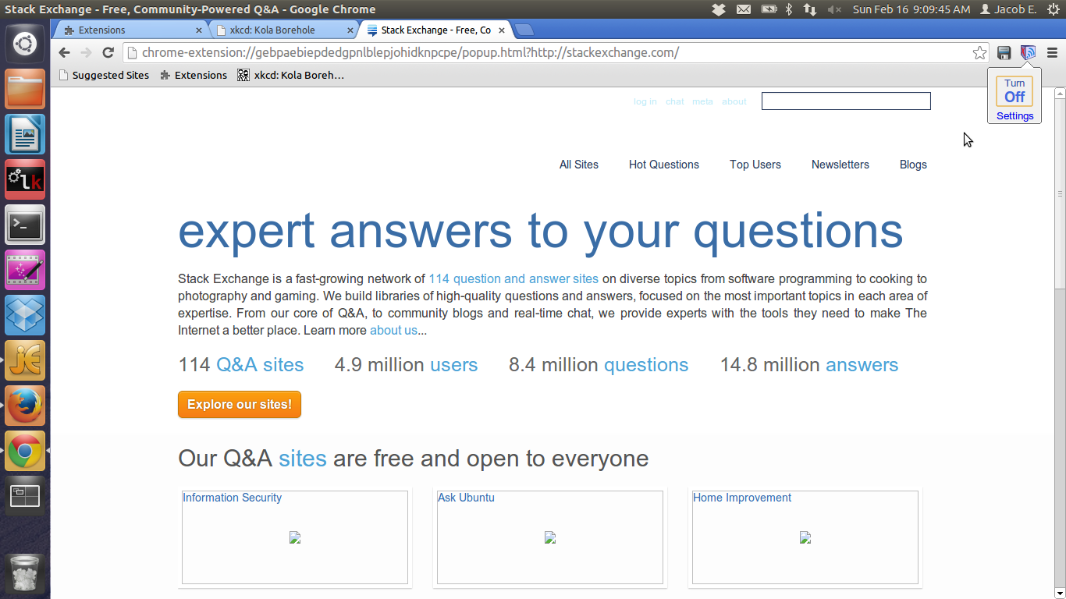This screenshot has width=1066, height=599.
Task: Open the 'chat' header link
Action: (x=675, y=101)
